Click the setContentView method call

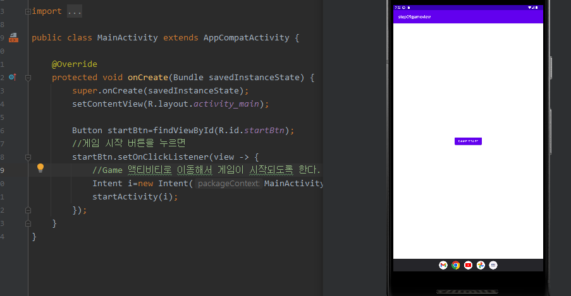click(107, 104)
